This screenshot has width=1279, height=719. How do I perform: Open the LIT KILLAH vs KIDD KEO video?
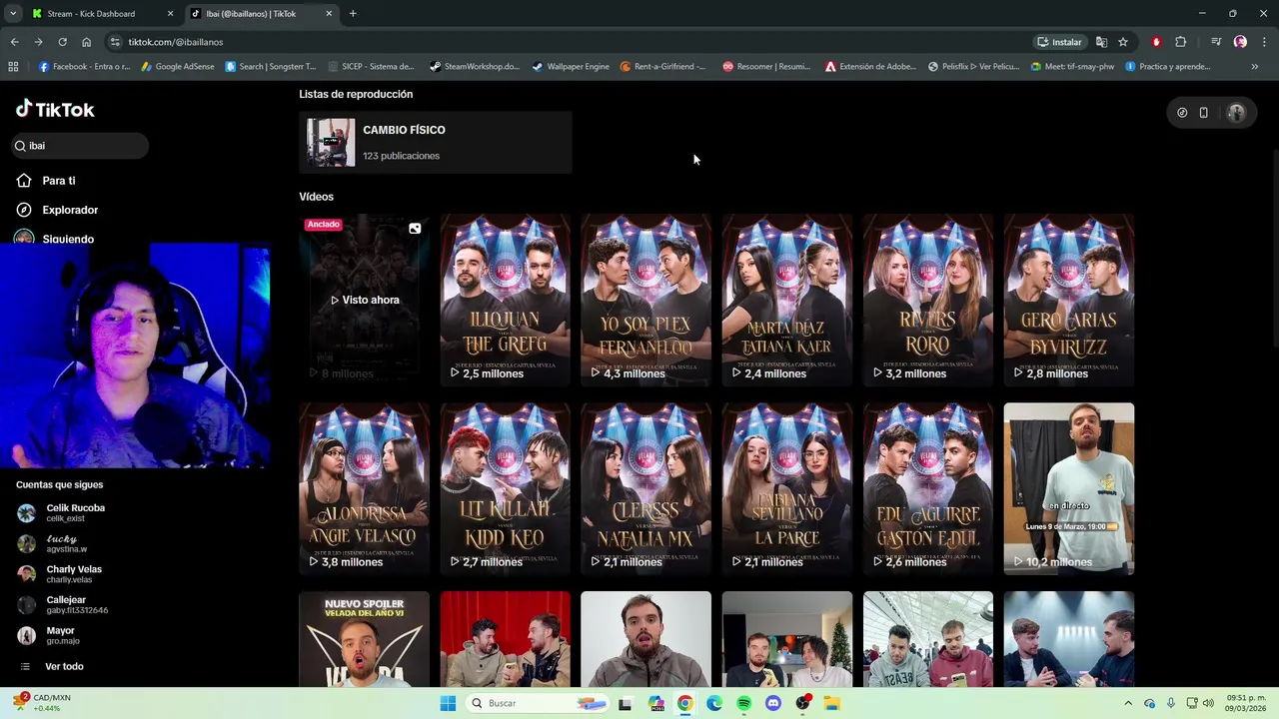click(x=506, y=488)
